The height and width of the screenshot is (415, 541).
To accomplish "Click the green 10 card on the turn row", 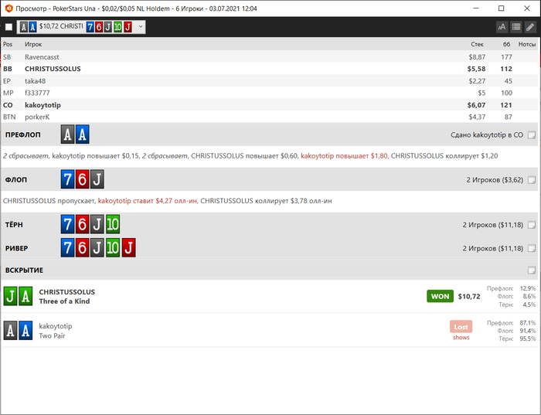I will click(x=113, y=225).
